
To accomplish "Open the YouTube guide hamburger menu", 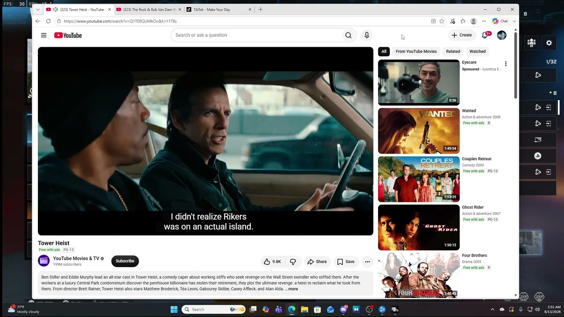I will (44, 35).
